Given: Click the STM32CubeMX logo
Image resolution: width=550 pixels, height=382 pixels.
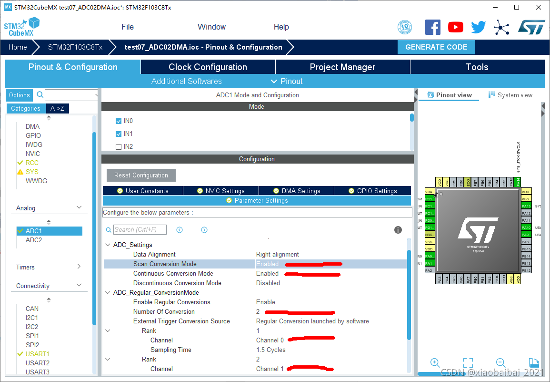Looking at the screenshot, I should [21, 27].
